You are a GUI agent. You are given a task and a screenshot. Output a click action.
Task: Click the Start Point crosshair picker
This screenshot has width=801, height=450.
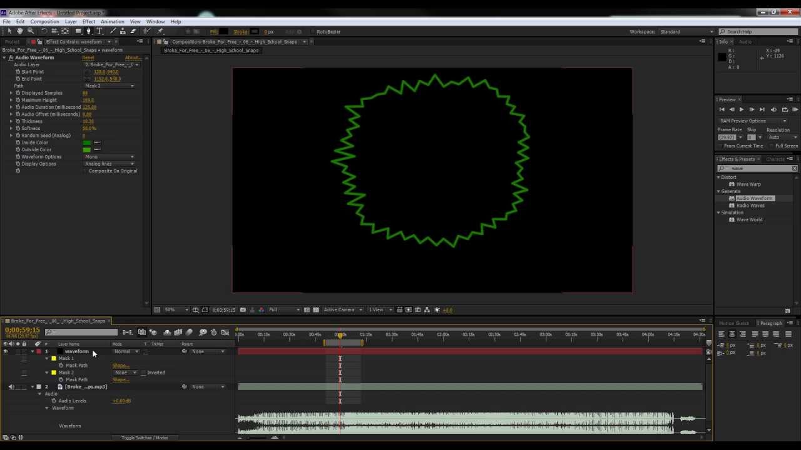click(x=88, y=72)
